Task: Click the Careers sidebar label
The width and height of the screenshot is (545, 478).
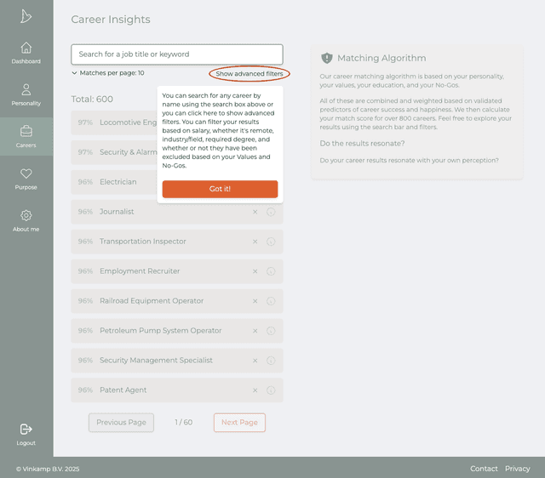Action: 26,145
